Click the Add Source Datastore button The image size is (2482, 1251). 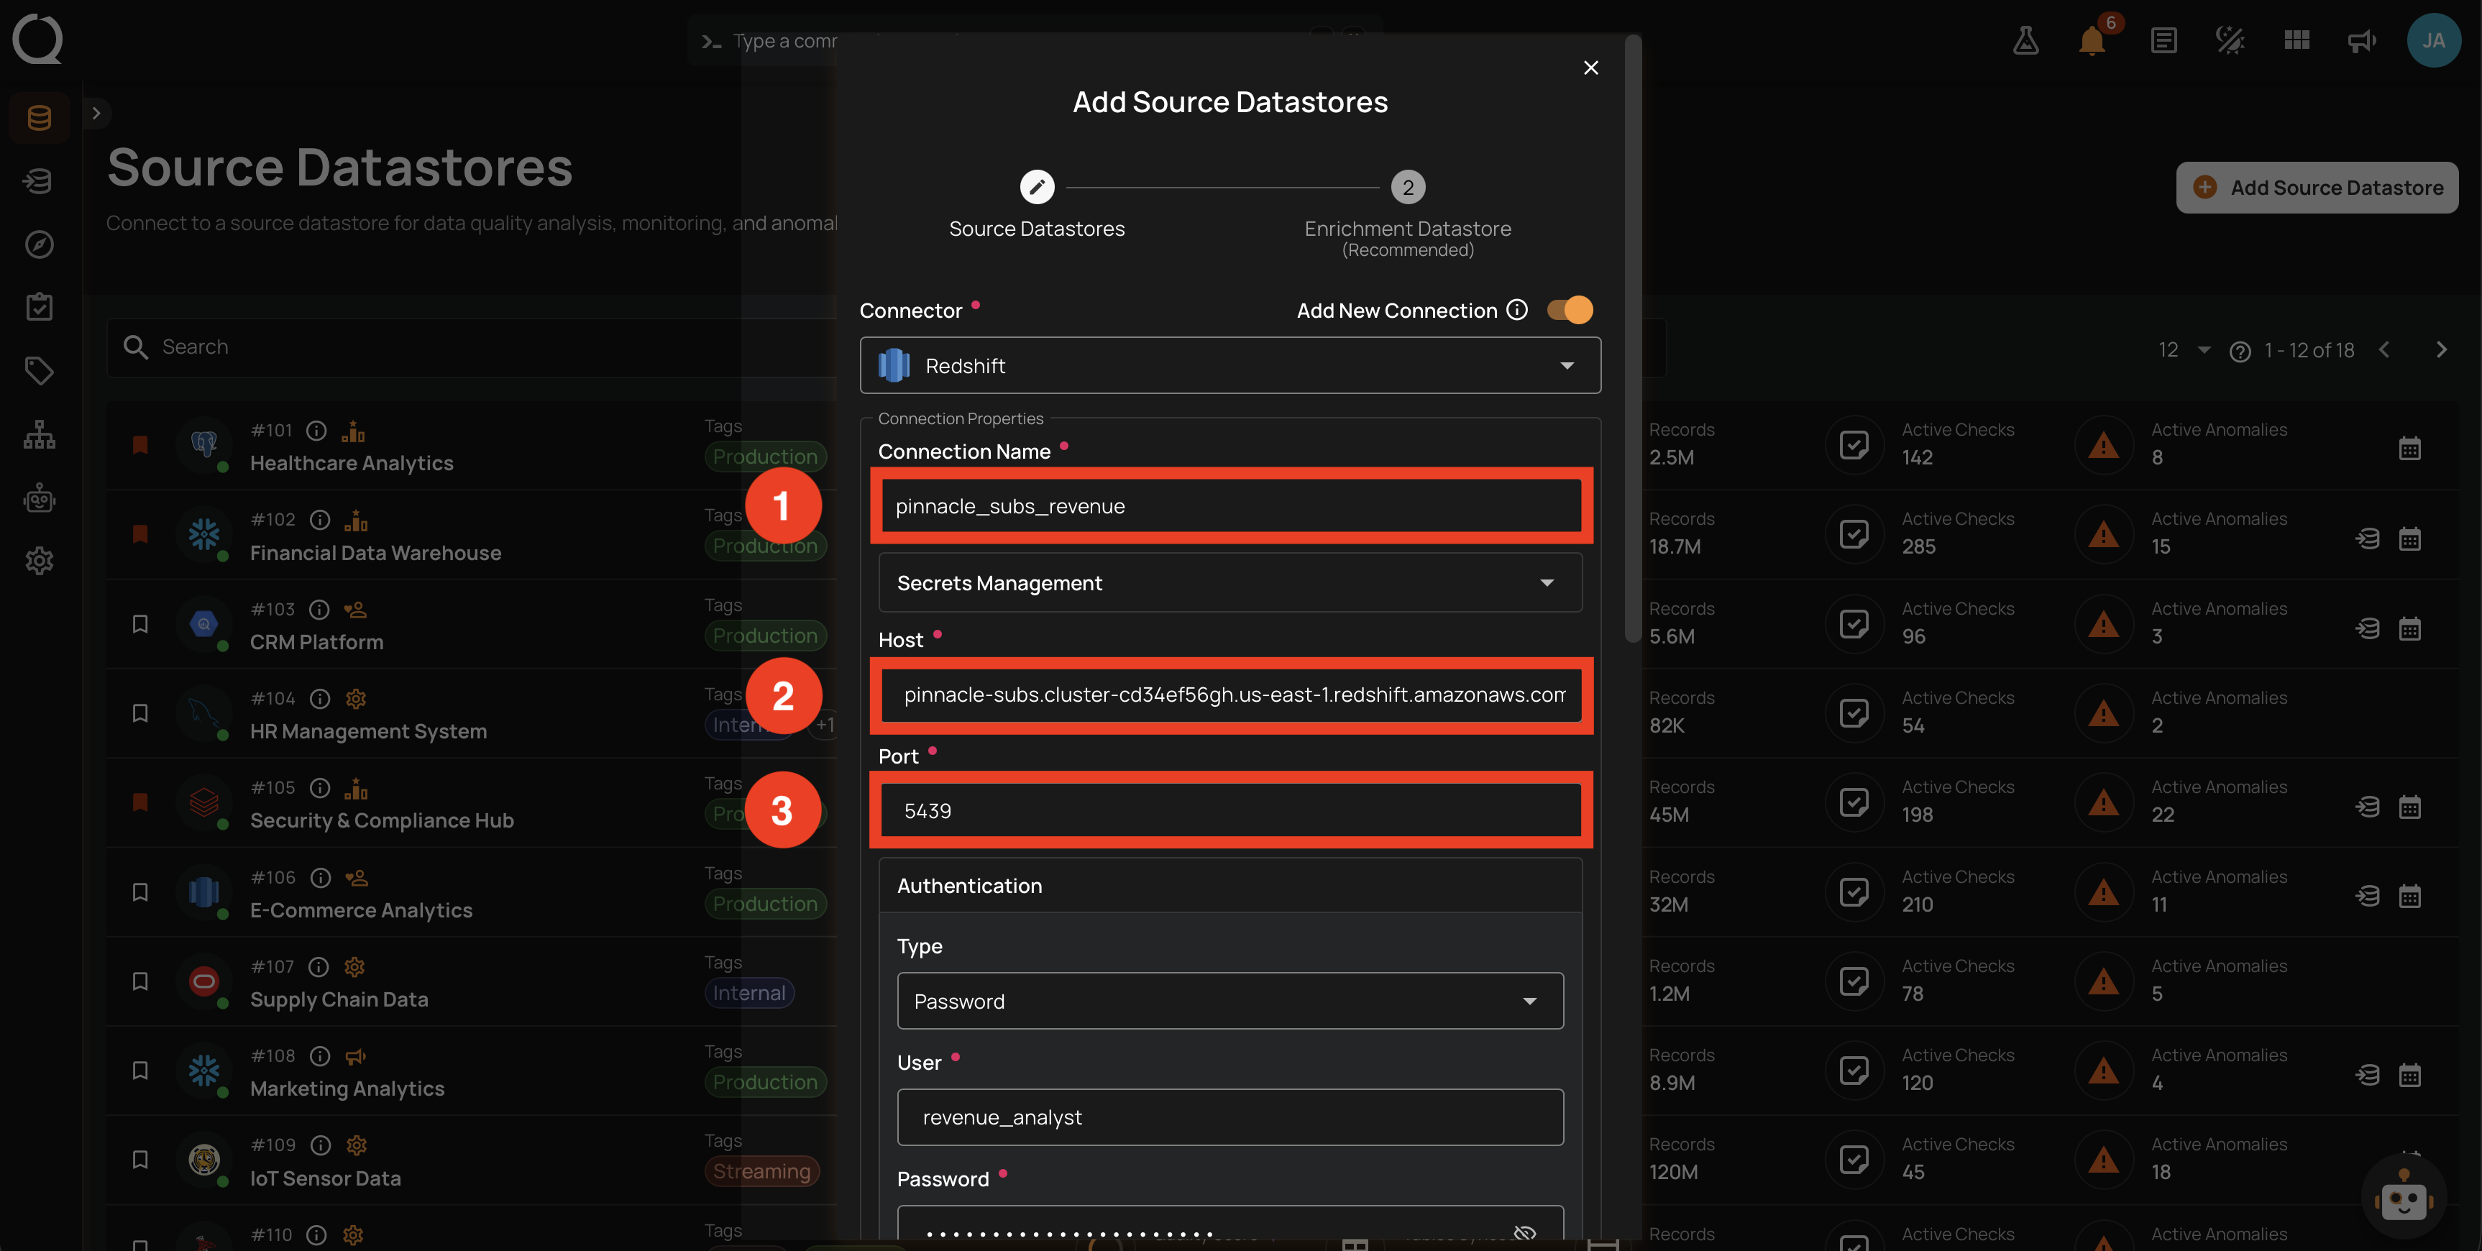point(2317,187)
